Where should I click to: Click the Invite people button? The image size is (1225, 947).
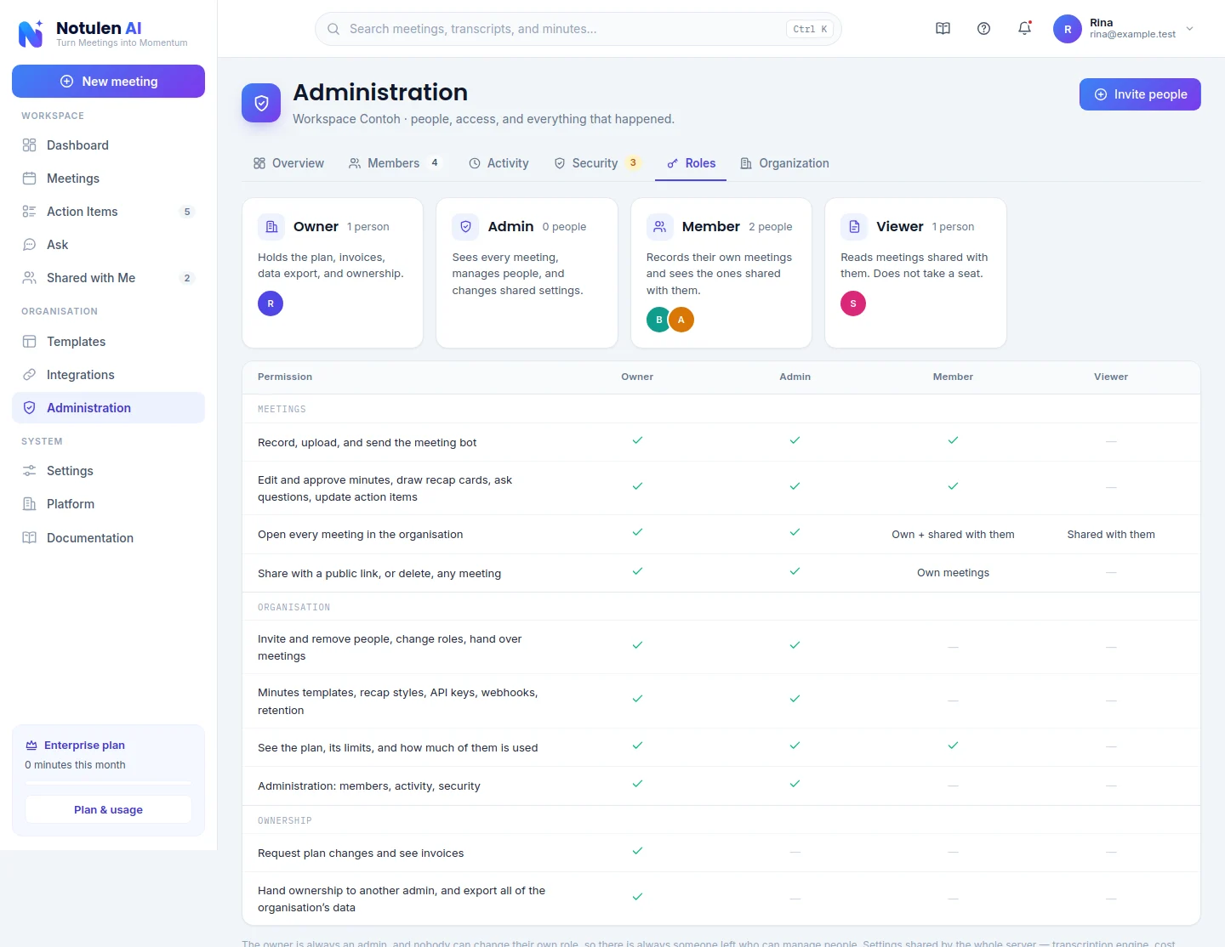point(1140,94)
